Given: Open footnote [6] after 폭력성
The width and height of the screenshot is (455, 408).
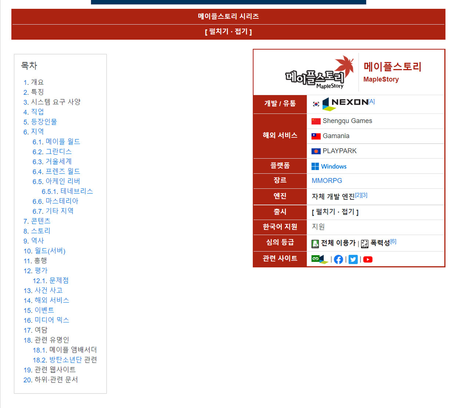Looking at the screenshot, I should tap(394, 241).
